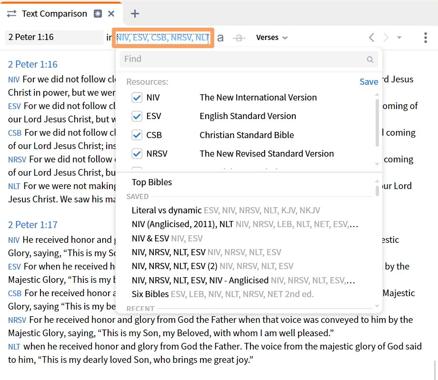Click the Text Comparison swap-arrows tab icon
The height and width of the screenshot is (380, 438).
(x=11, y=14)
